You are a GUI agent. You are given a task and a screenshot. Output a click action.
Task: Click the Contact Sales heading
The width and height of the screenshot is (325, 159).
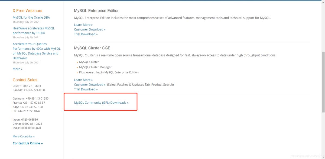pos(25,80)
